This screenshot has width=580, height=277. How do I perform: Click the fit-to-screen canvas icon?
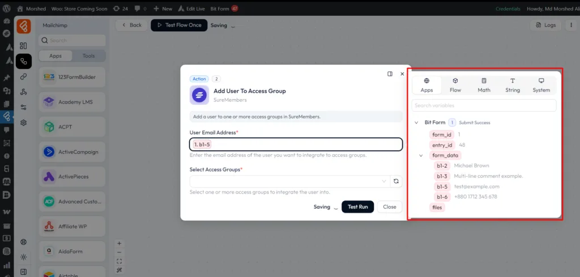pos(119,262)
